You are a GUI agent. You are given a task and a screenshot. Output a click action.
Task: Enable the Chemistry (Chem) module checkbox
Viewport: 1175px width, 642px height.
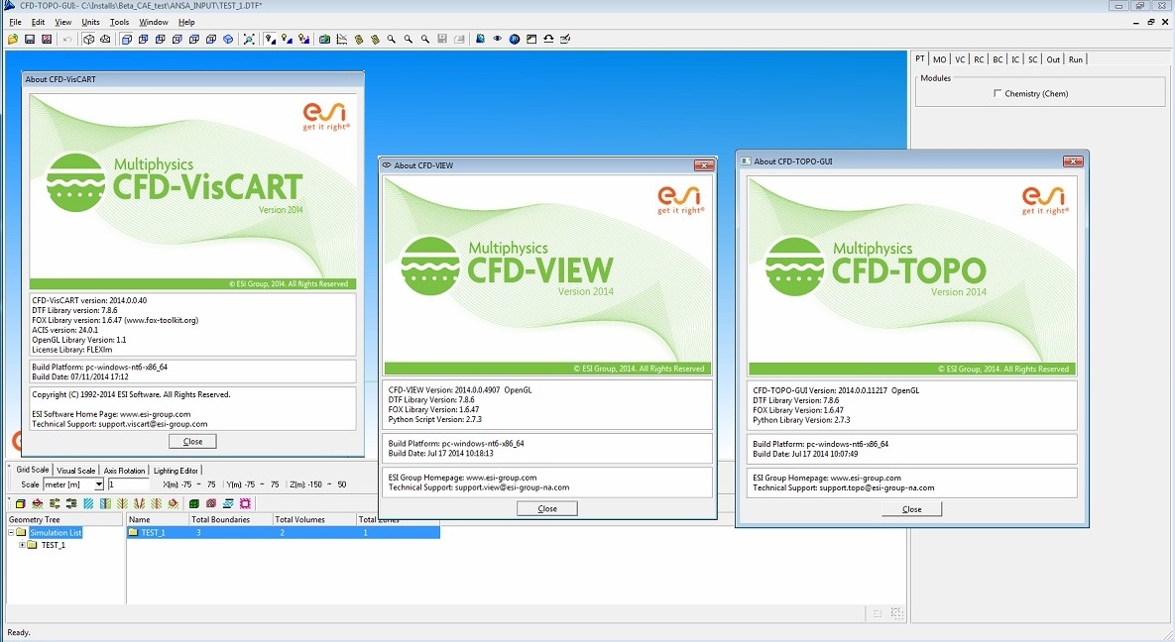point(997,93)
